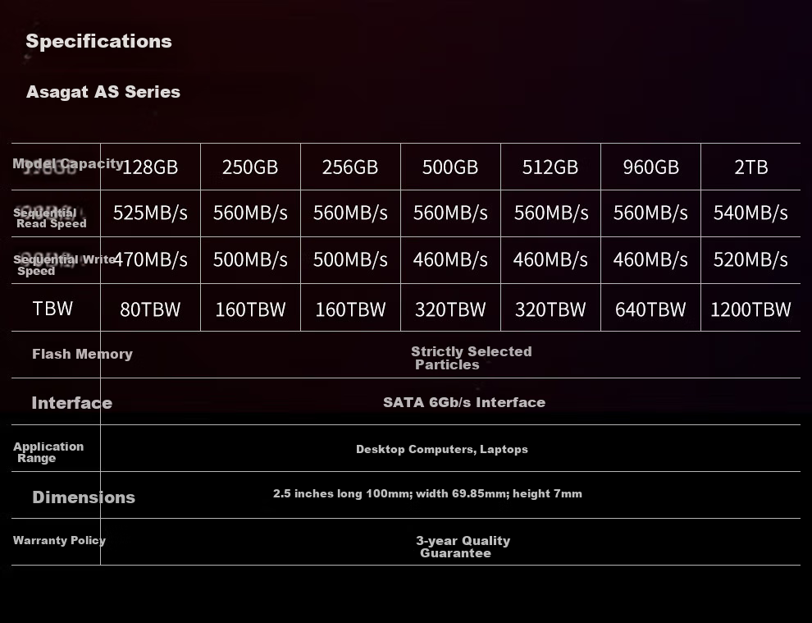Viewport: 812px width, 623px height.
Task: Click the Flash Memory row label
Action: pos(82,354)
